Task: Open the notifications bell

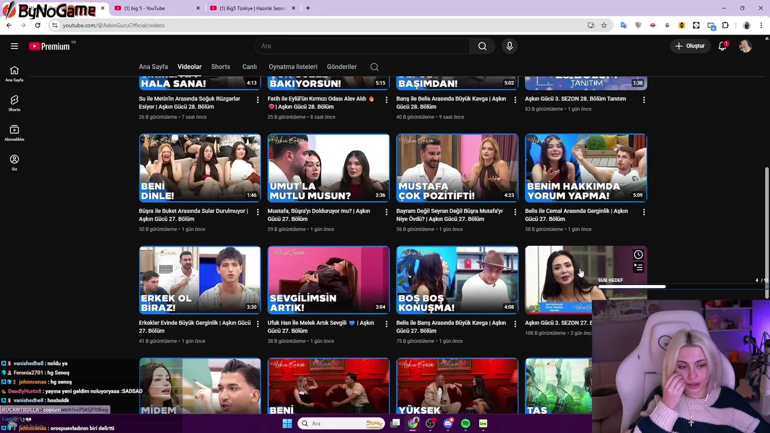Action: (x=723, y=46)
